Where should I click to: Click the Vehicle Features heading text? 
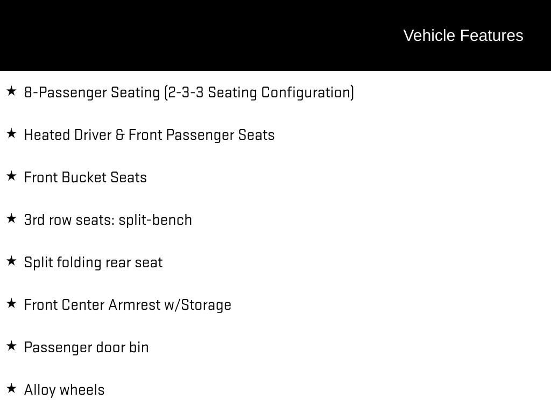point(463,35)
